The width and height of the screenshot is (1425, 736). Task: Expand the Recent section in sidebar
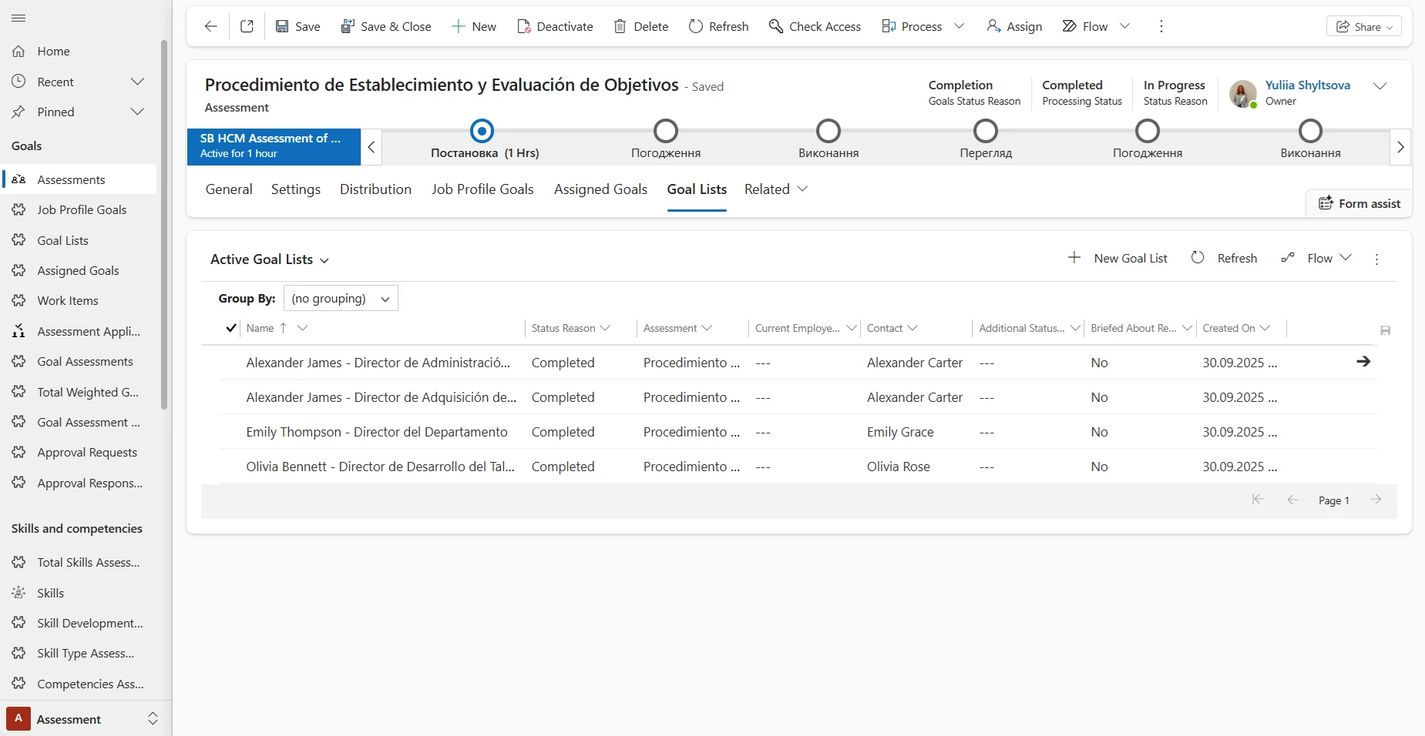tap(137, 82)
